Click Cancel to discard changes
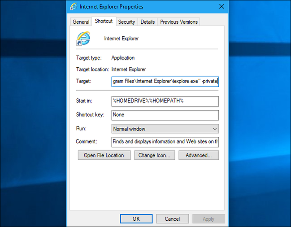This screenshot has height=227, width=291. (172, 219)
